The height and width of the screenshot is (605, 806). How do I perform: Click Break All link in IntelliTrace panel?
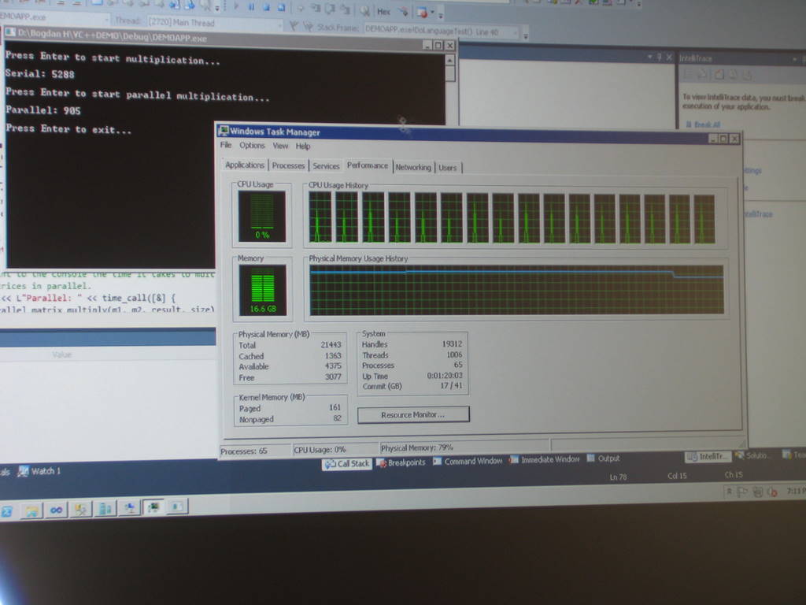pos(703,124)
